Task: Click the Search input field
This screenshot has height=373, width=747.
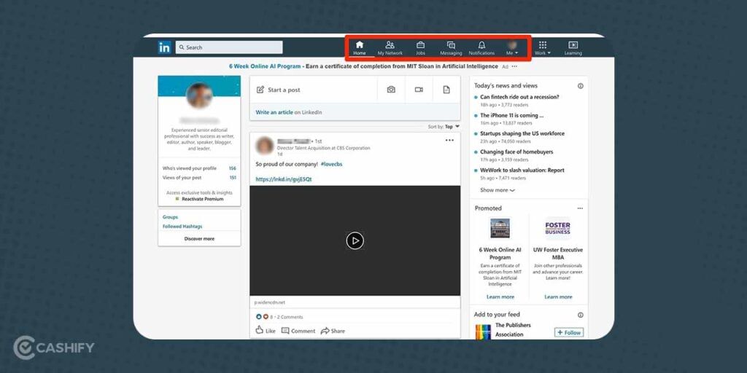Action: 229,47
